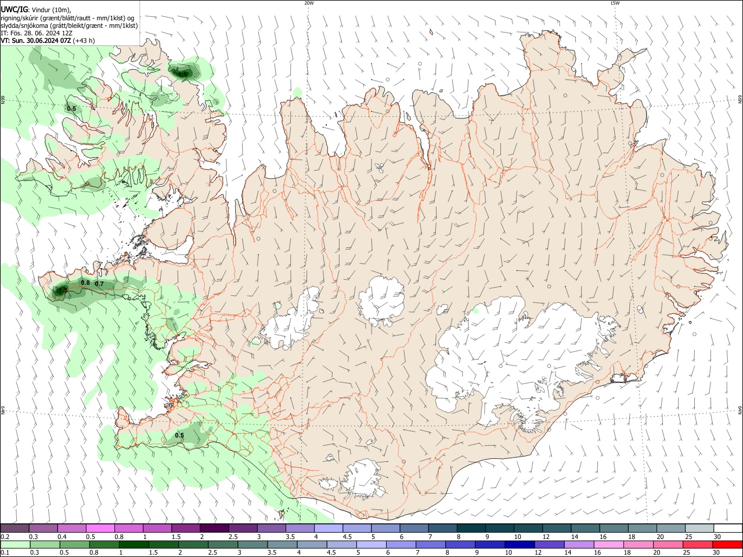743x557 pixels.
Task: Select the green 0.8 swatch in rain legend
Action: pos(104,545)
